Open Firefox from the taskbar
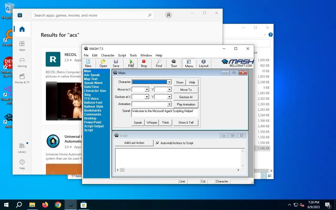Viewport: 336px width, 210px height. [45, 205]
